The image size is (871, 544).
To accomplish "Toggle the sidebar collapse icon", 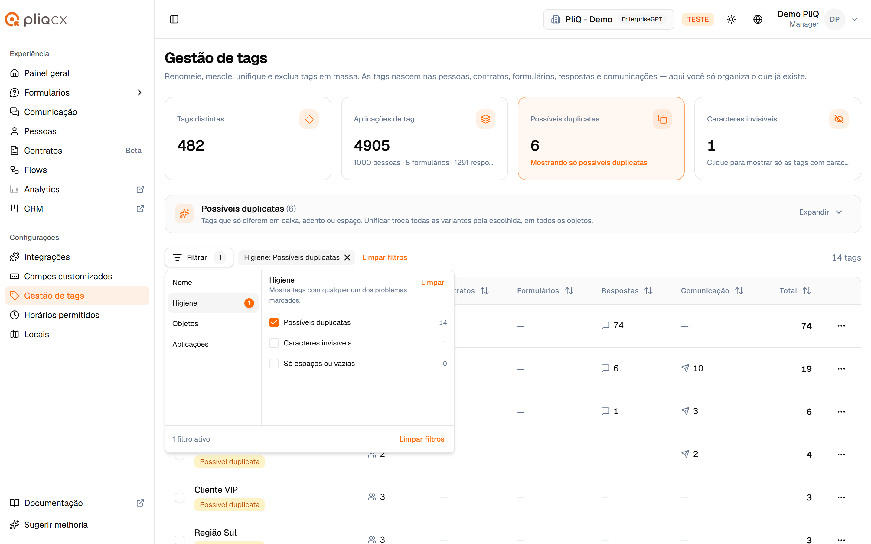I will (x=174, y=19).
